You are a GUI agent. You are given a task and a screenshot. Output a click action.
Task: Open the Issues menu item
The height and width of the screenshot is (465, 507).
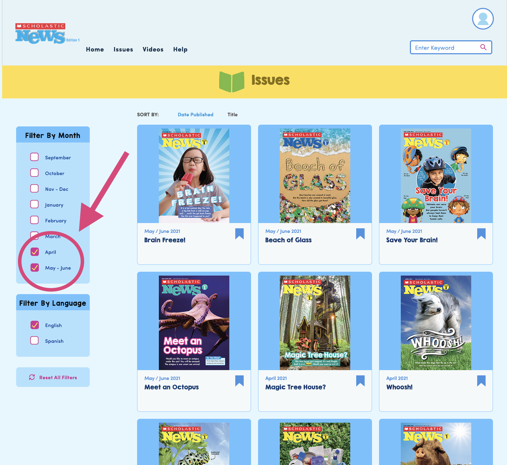pos(123,50)
